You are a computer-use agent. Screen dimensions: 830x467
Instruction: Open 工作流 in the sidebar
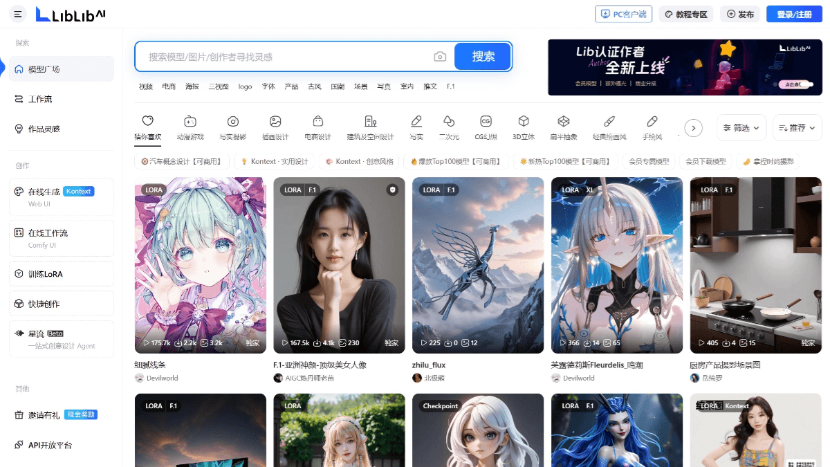[62, 99]
